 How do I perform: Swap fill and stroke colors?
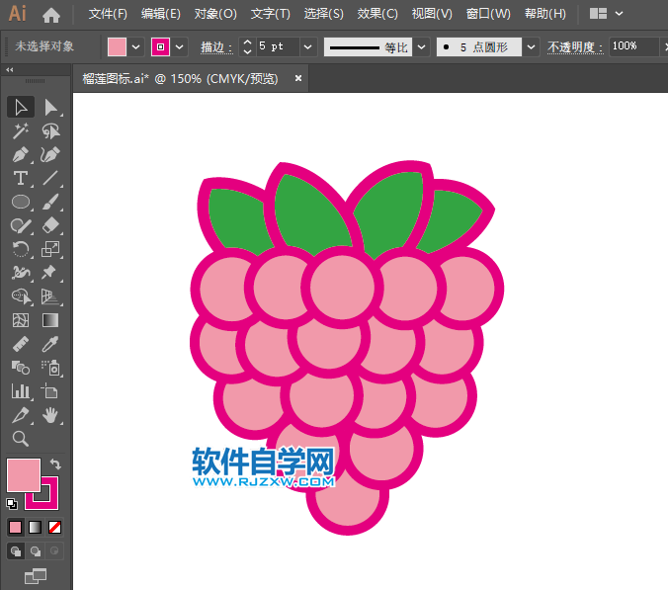(55, 464)
